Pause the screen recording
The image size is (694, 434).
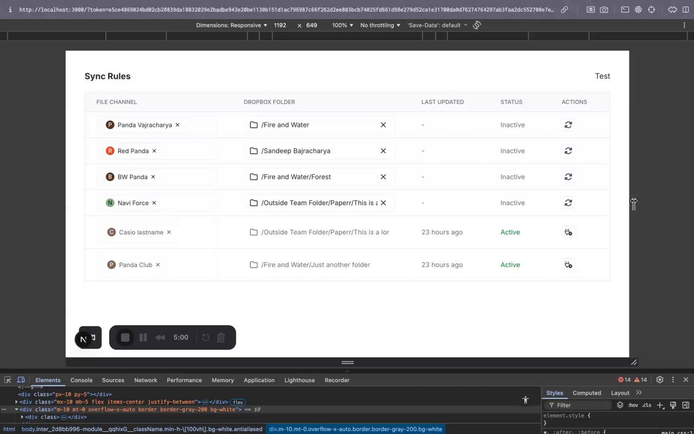[143, 338]
